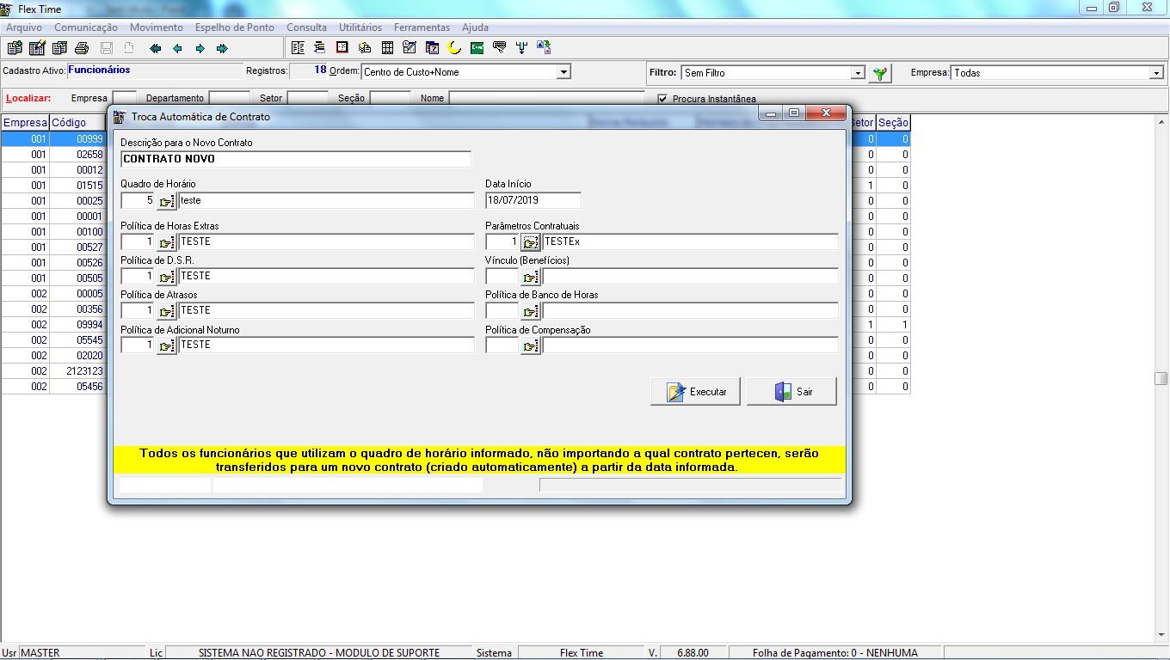This screenshot has width=1170, height=660.
Task: Click the new record toolbar icon
Action: (x=15, y=48)
